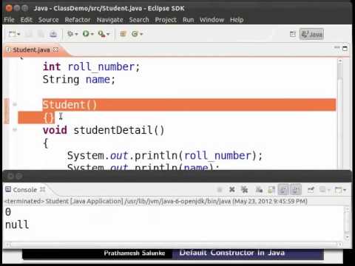The image size is (355, 266).
Task: Open the Search menu
Action: (139, 20)
